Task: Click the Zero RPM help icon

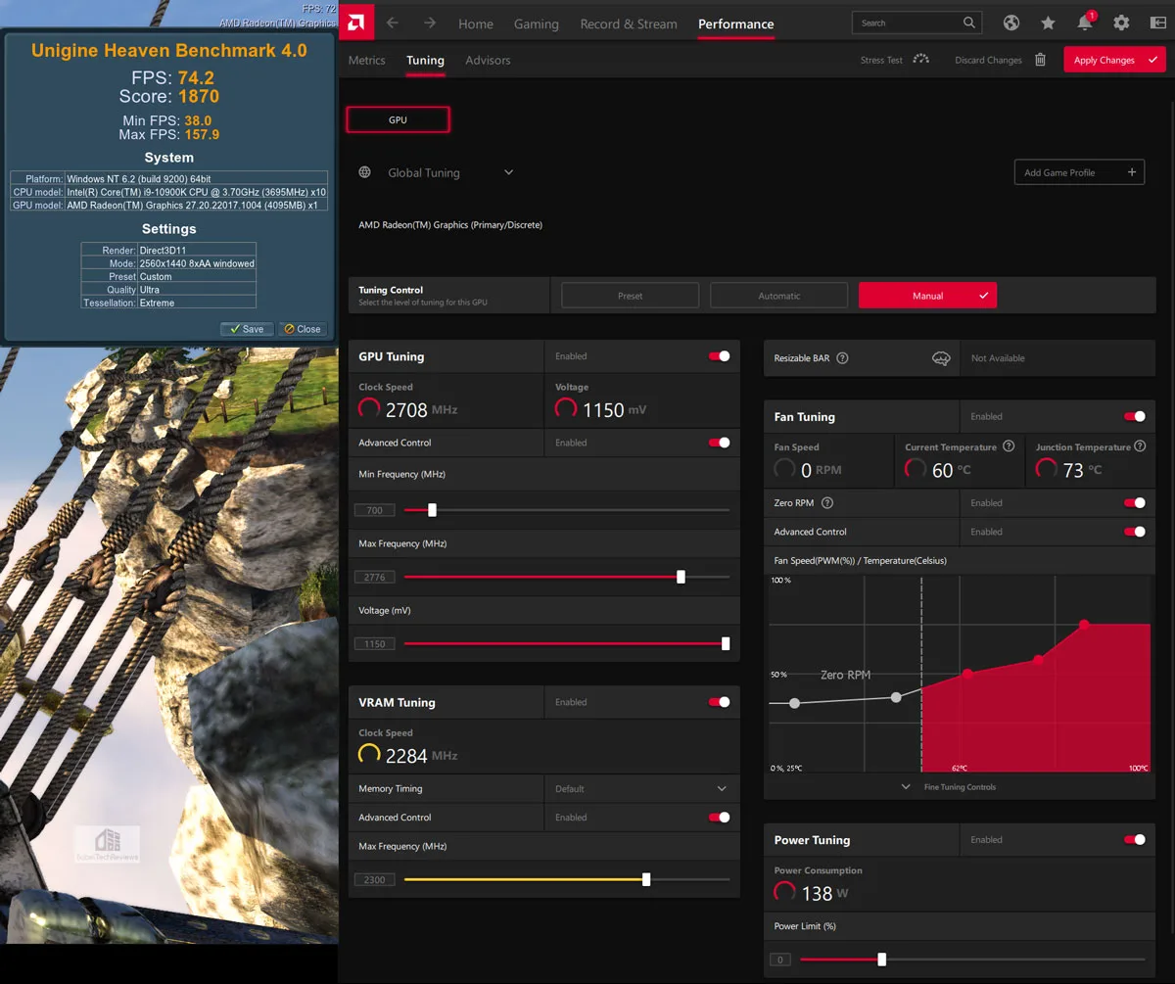Action: click(x=827, y=503)
